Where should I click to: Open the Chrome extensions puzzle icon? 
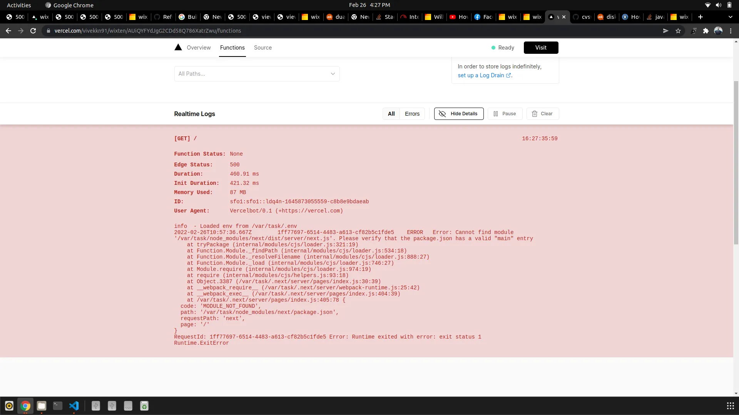coord(706,31)
